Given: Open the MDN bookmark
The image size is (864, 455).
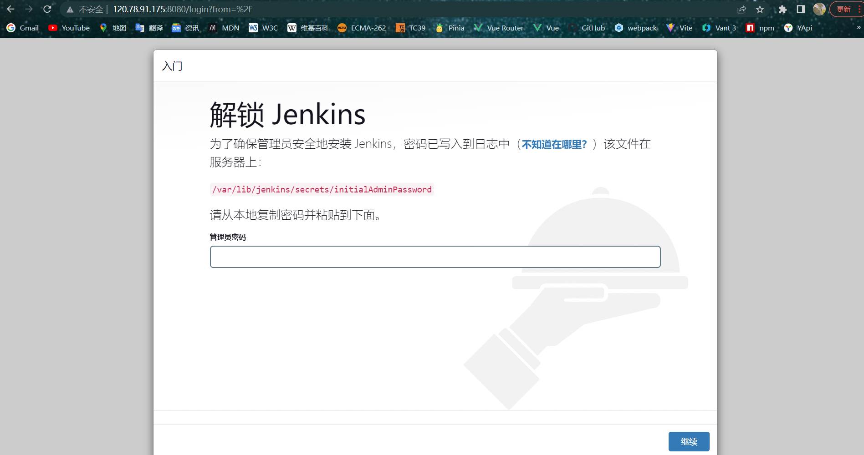Looking at the screenshot, I should pyautogui.click(x=224, y=28).
